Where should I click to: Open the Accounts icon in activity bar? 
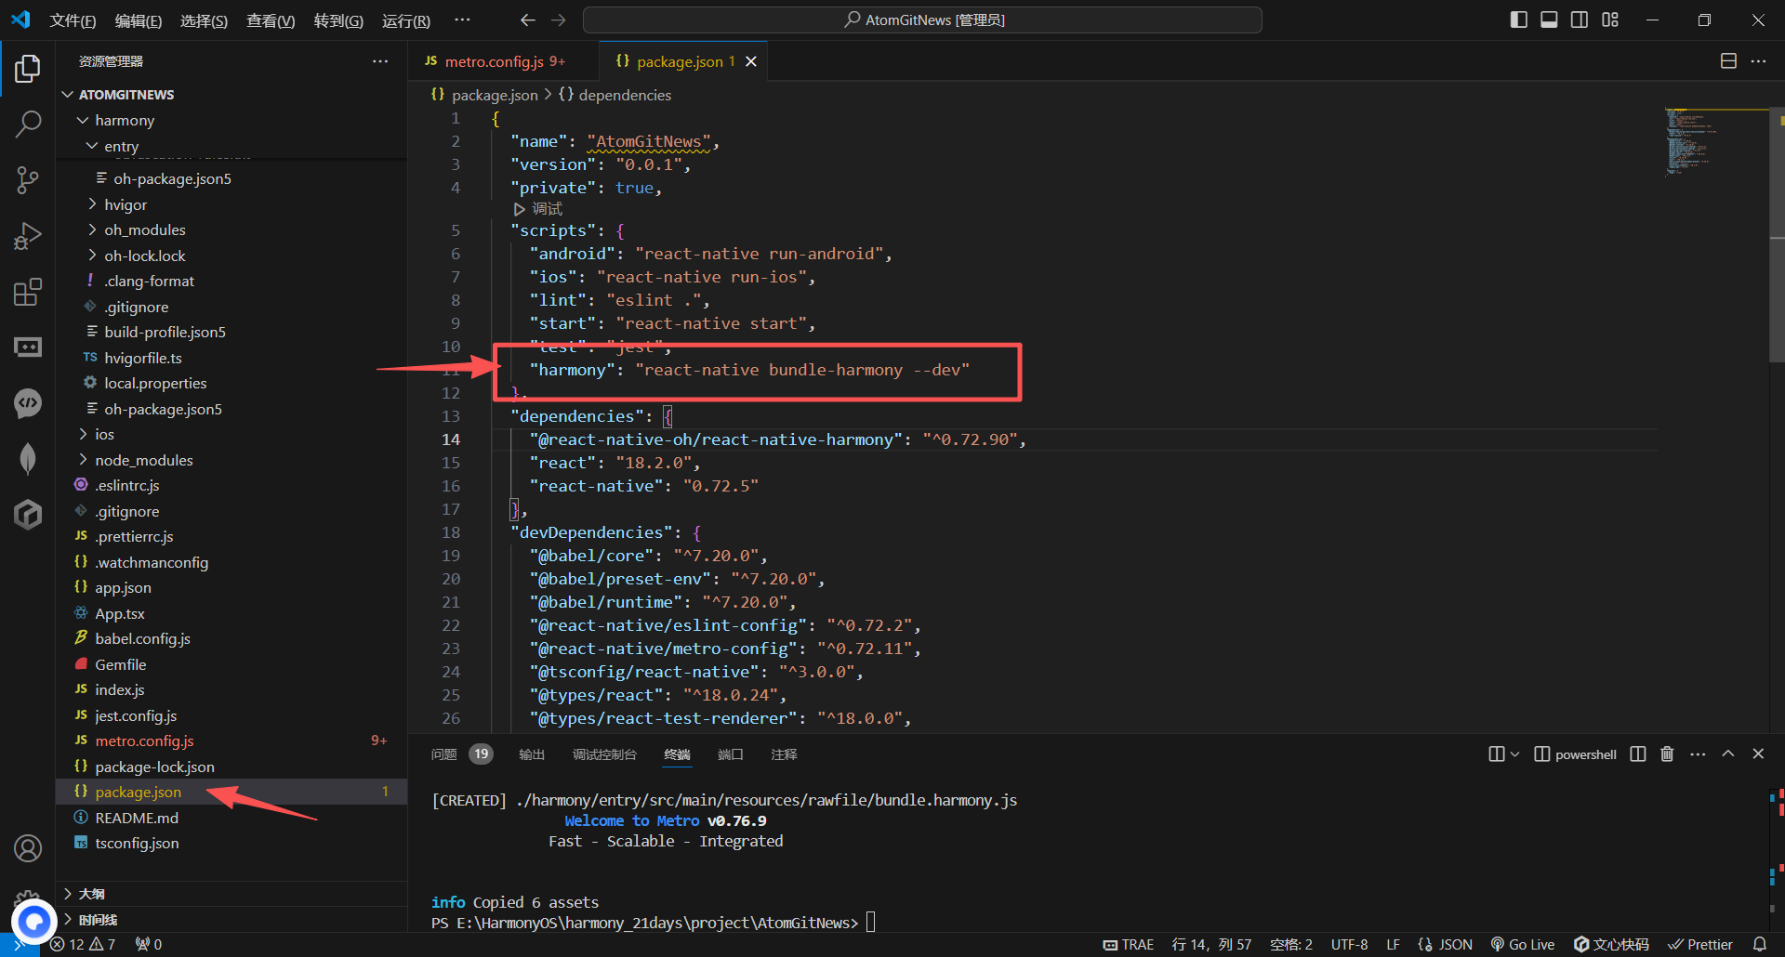click(x=28, y=848)
